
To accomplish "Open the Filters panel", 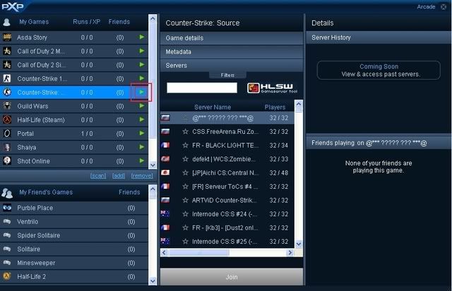I will [227, 75].
